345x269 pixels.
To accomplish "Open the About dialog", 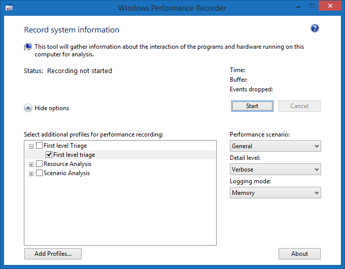I will [299, 254].
